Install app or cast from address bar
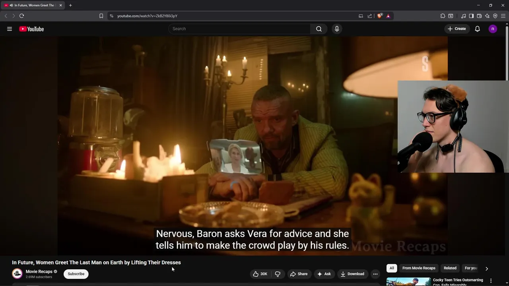The width and height of the screenshot is (509, 286). pyautogui.click(x=361, y=16)
